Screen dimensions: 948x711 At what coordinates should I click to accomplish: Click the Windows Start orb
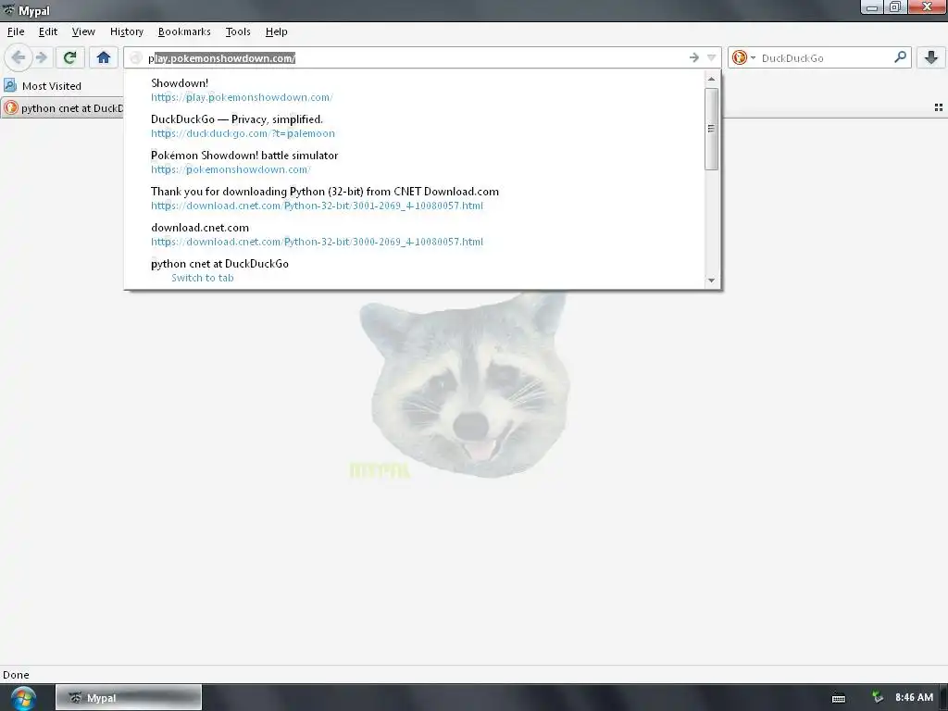pos(22,698)
